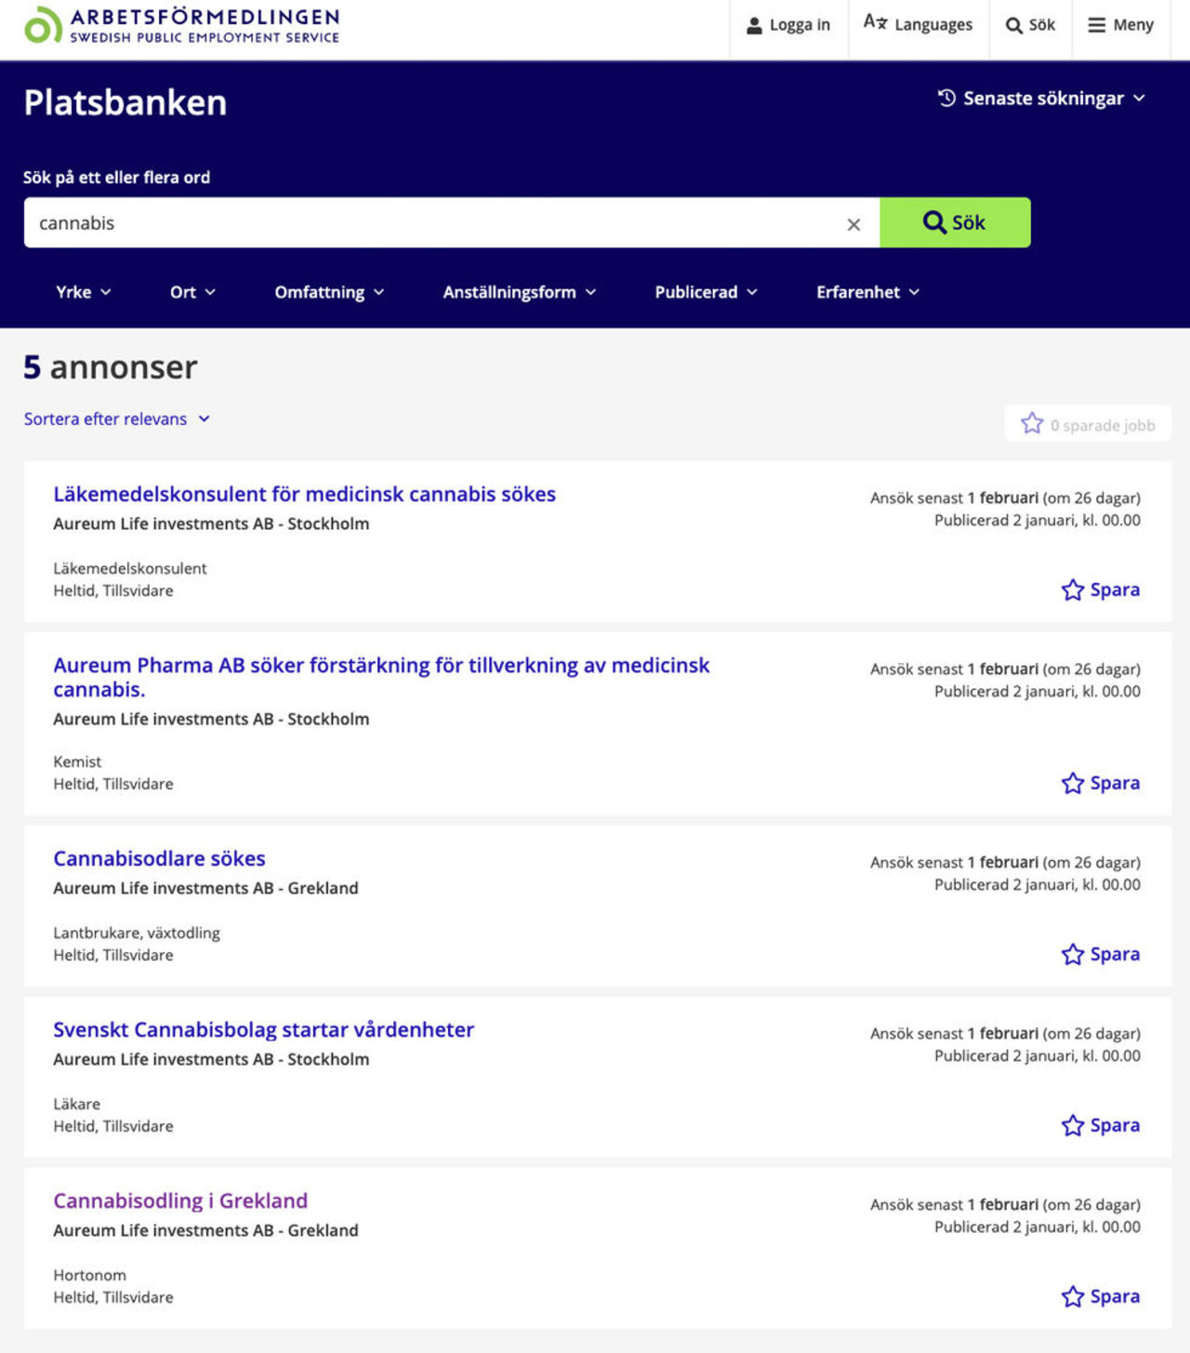This screenshot has height=1353, width=1190.
Task: Focus the cannabis search text field
Action: pos(428,223)
